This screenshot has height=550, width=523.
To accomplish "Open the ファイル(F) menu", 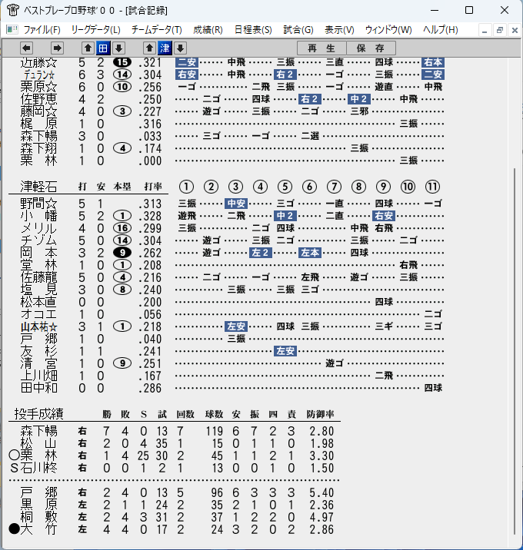I will (42, 30).
